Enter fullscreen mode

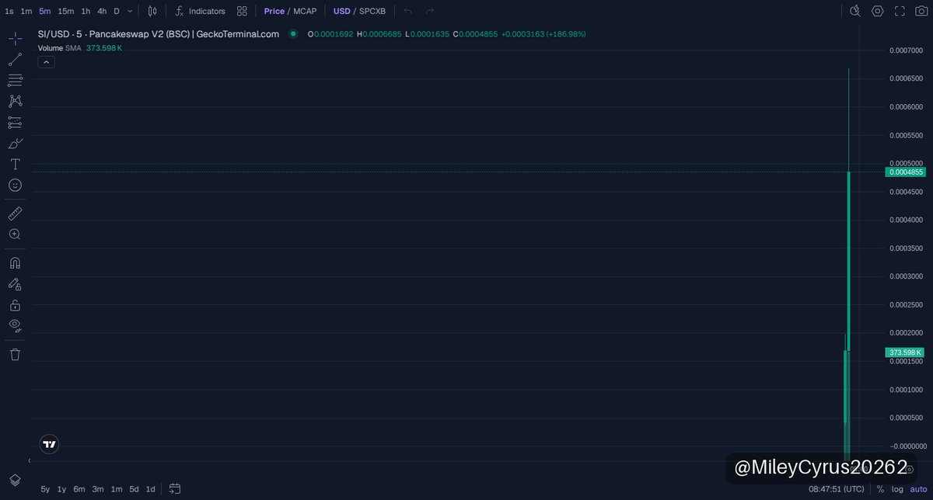tap(900, 11)
